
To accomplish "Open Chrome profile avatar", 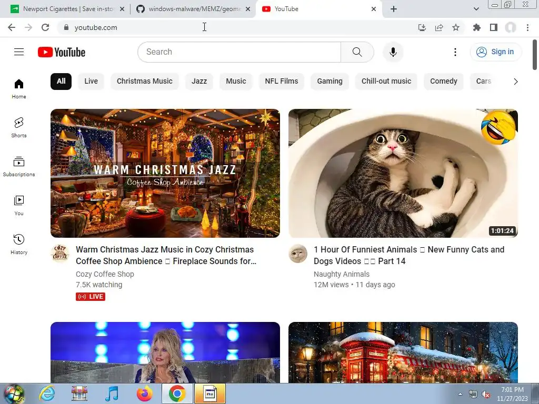I will [x=511, y=27].
